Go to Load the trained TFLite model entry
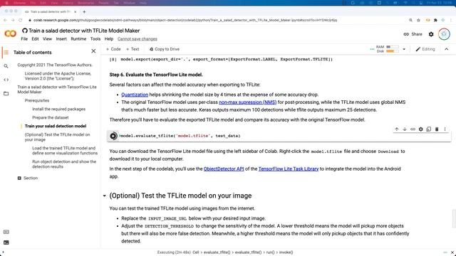 [x=65, y=150]
